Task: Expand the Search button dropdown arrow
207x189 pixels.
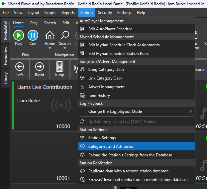Action: point(65,48)
